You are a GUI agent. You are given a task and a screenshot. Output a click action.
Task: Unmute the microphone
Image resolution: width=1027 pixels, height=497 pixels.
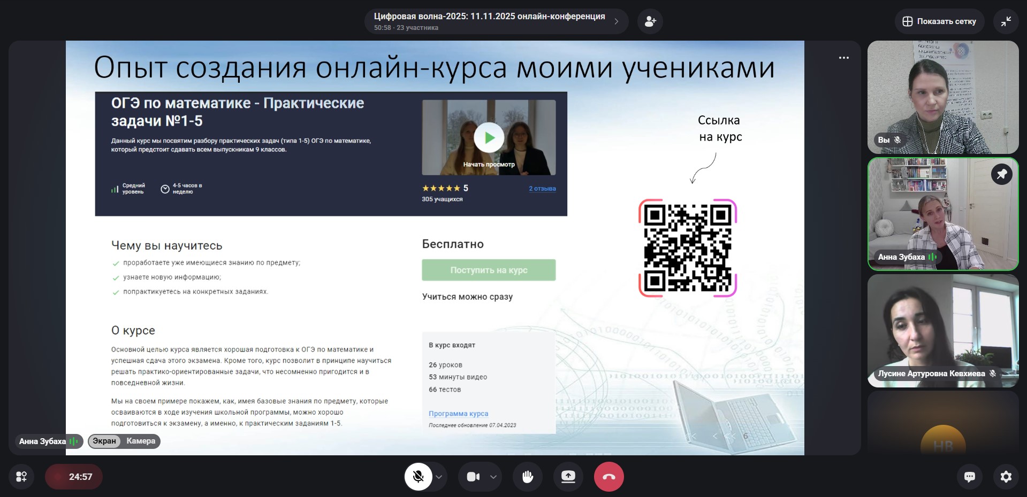pyautogui.click(x=419, y=477)
